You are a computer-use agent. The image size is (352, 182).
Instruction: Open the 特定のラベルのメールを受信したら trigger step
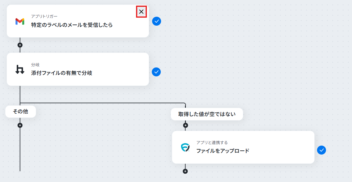point(78,21)
